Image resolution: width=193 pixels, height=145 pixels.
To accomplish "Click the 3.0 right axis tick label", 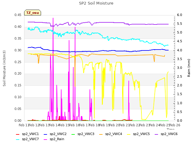I will [x=179, y=68].
